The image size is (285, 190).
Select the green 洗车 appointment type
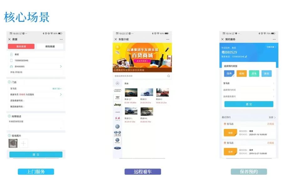point(254,73)
